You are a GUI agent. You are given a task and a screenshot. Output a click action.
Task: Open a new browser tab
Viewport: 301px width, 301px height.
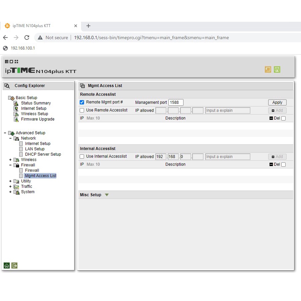pos(88,26)
